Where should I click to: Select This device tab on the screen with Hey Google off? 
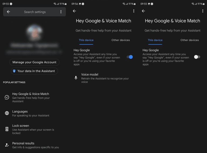[155, 40]
